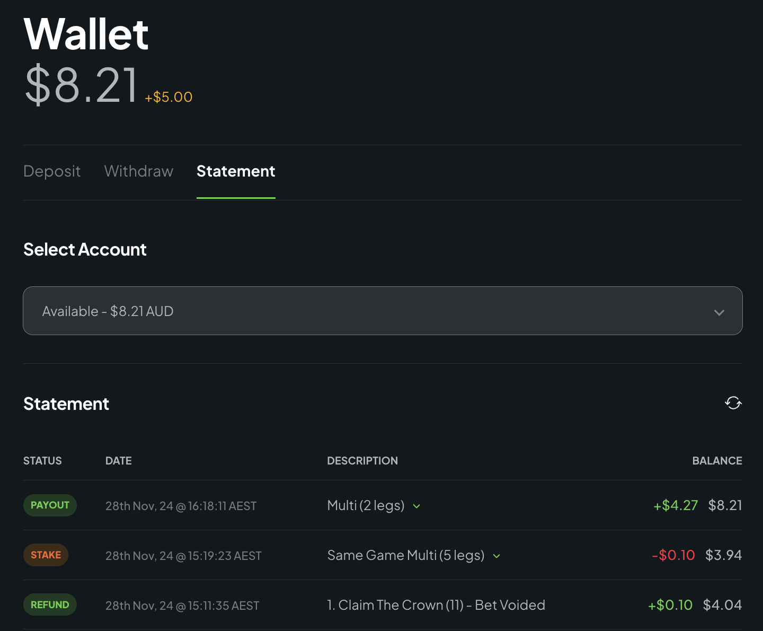The height and width of the screenshot is (631, 763).
Task: Click the DESCRIPTION column header
Action: [x=362, y=461]
